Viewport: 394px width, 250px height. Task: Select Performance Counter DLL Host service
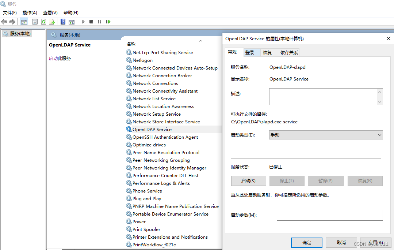click(x=165, y=175)
